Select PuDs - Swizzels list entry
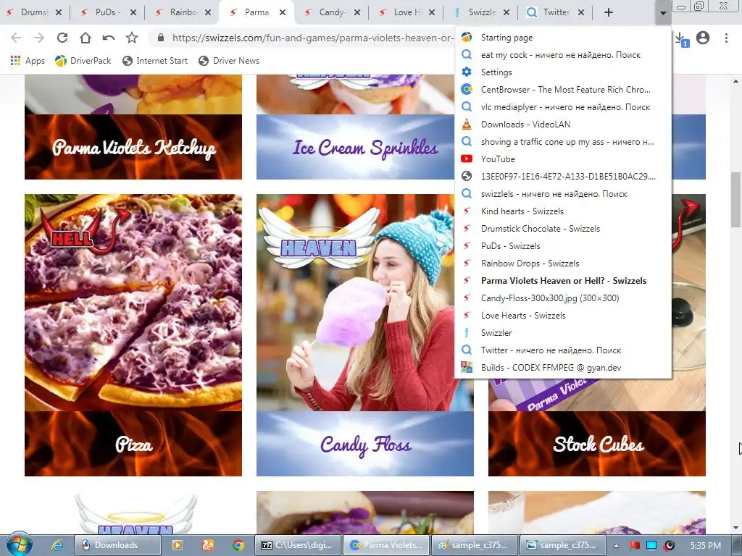742x556 pixels. click(x=562, y=246)
